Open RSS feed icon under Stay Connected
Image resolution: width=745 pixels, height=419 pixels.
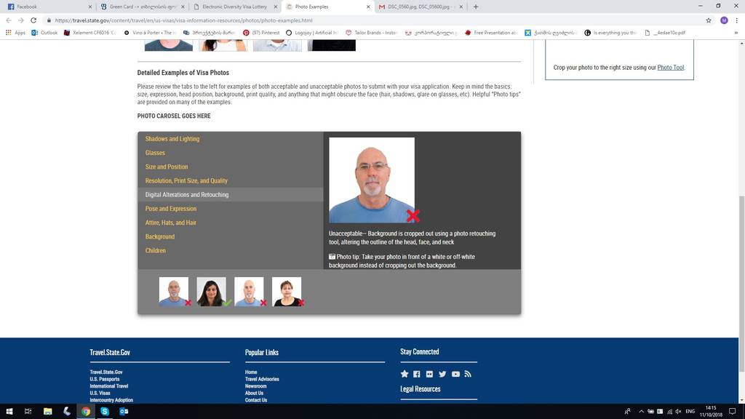[x=468, y=374]
